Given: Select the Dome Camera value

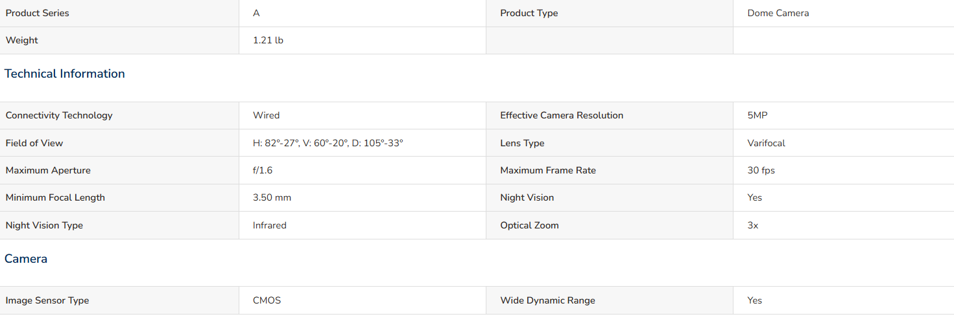Looking at the screenshot, I should pos(778,13).
